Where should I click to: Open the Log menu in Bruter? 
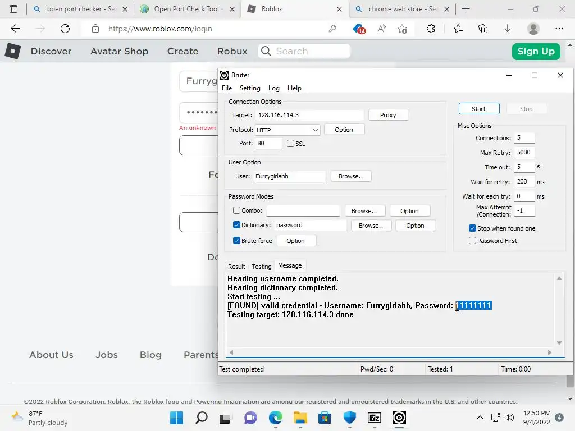point(273,88)
